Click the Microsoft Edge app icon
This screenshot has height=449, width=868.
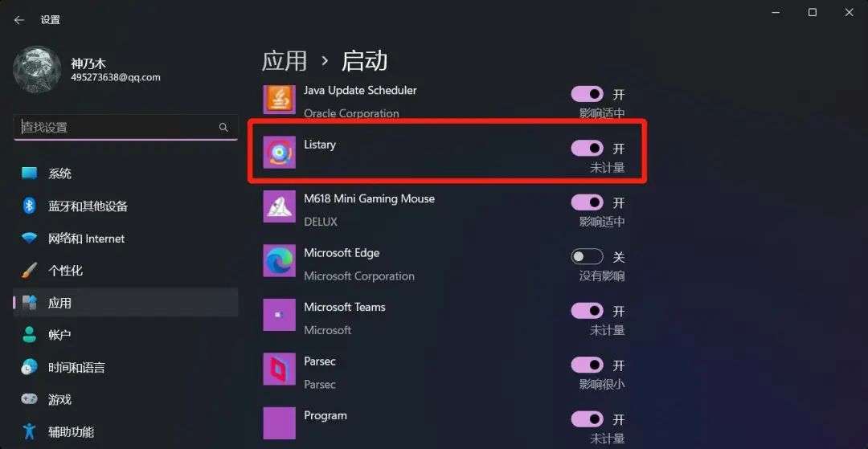279,260
